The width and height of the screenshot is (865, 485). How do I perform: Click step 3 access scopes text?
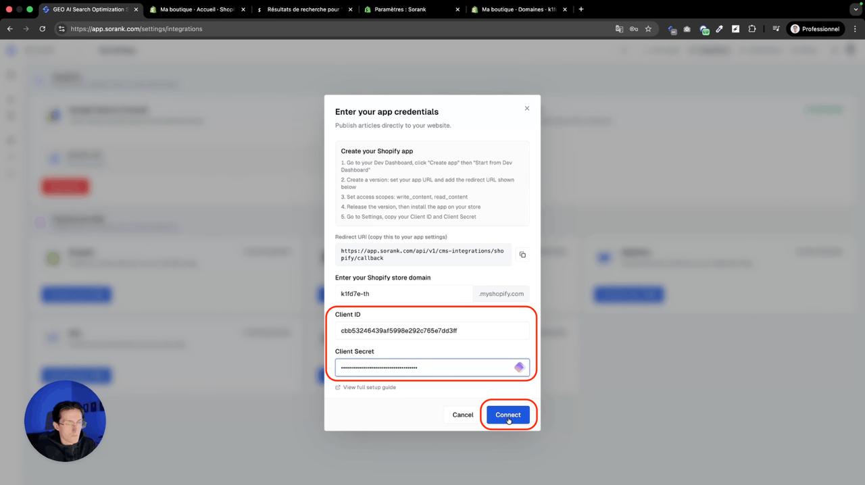click(x=404, y=197)
